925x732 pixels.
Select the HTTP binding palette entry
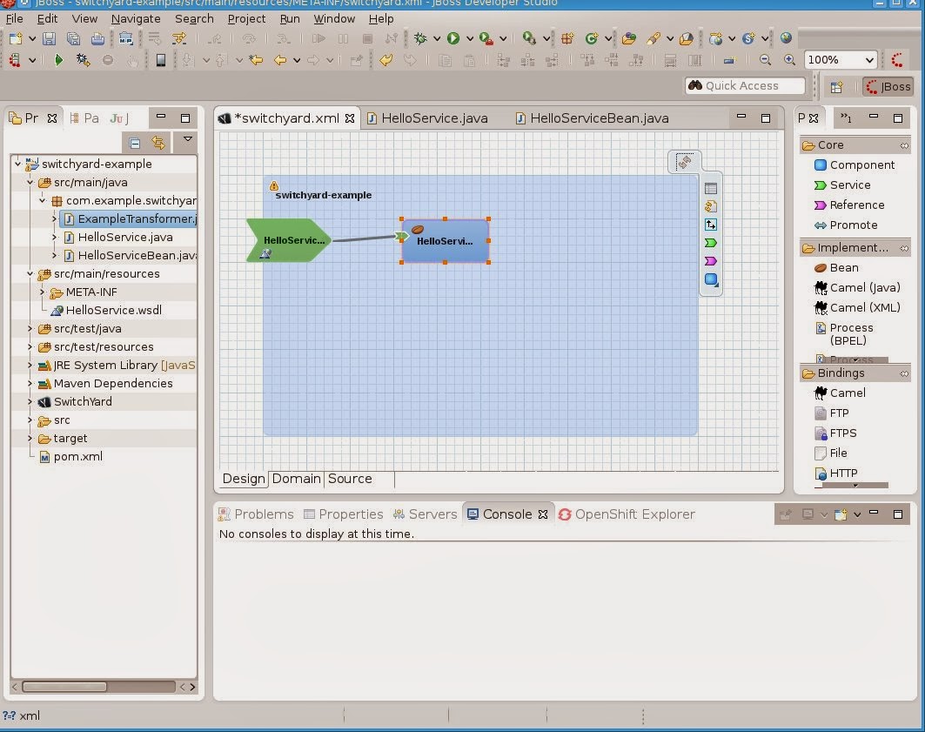pos(836,473)
